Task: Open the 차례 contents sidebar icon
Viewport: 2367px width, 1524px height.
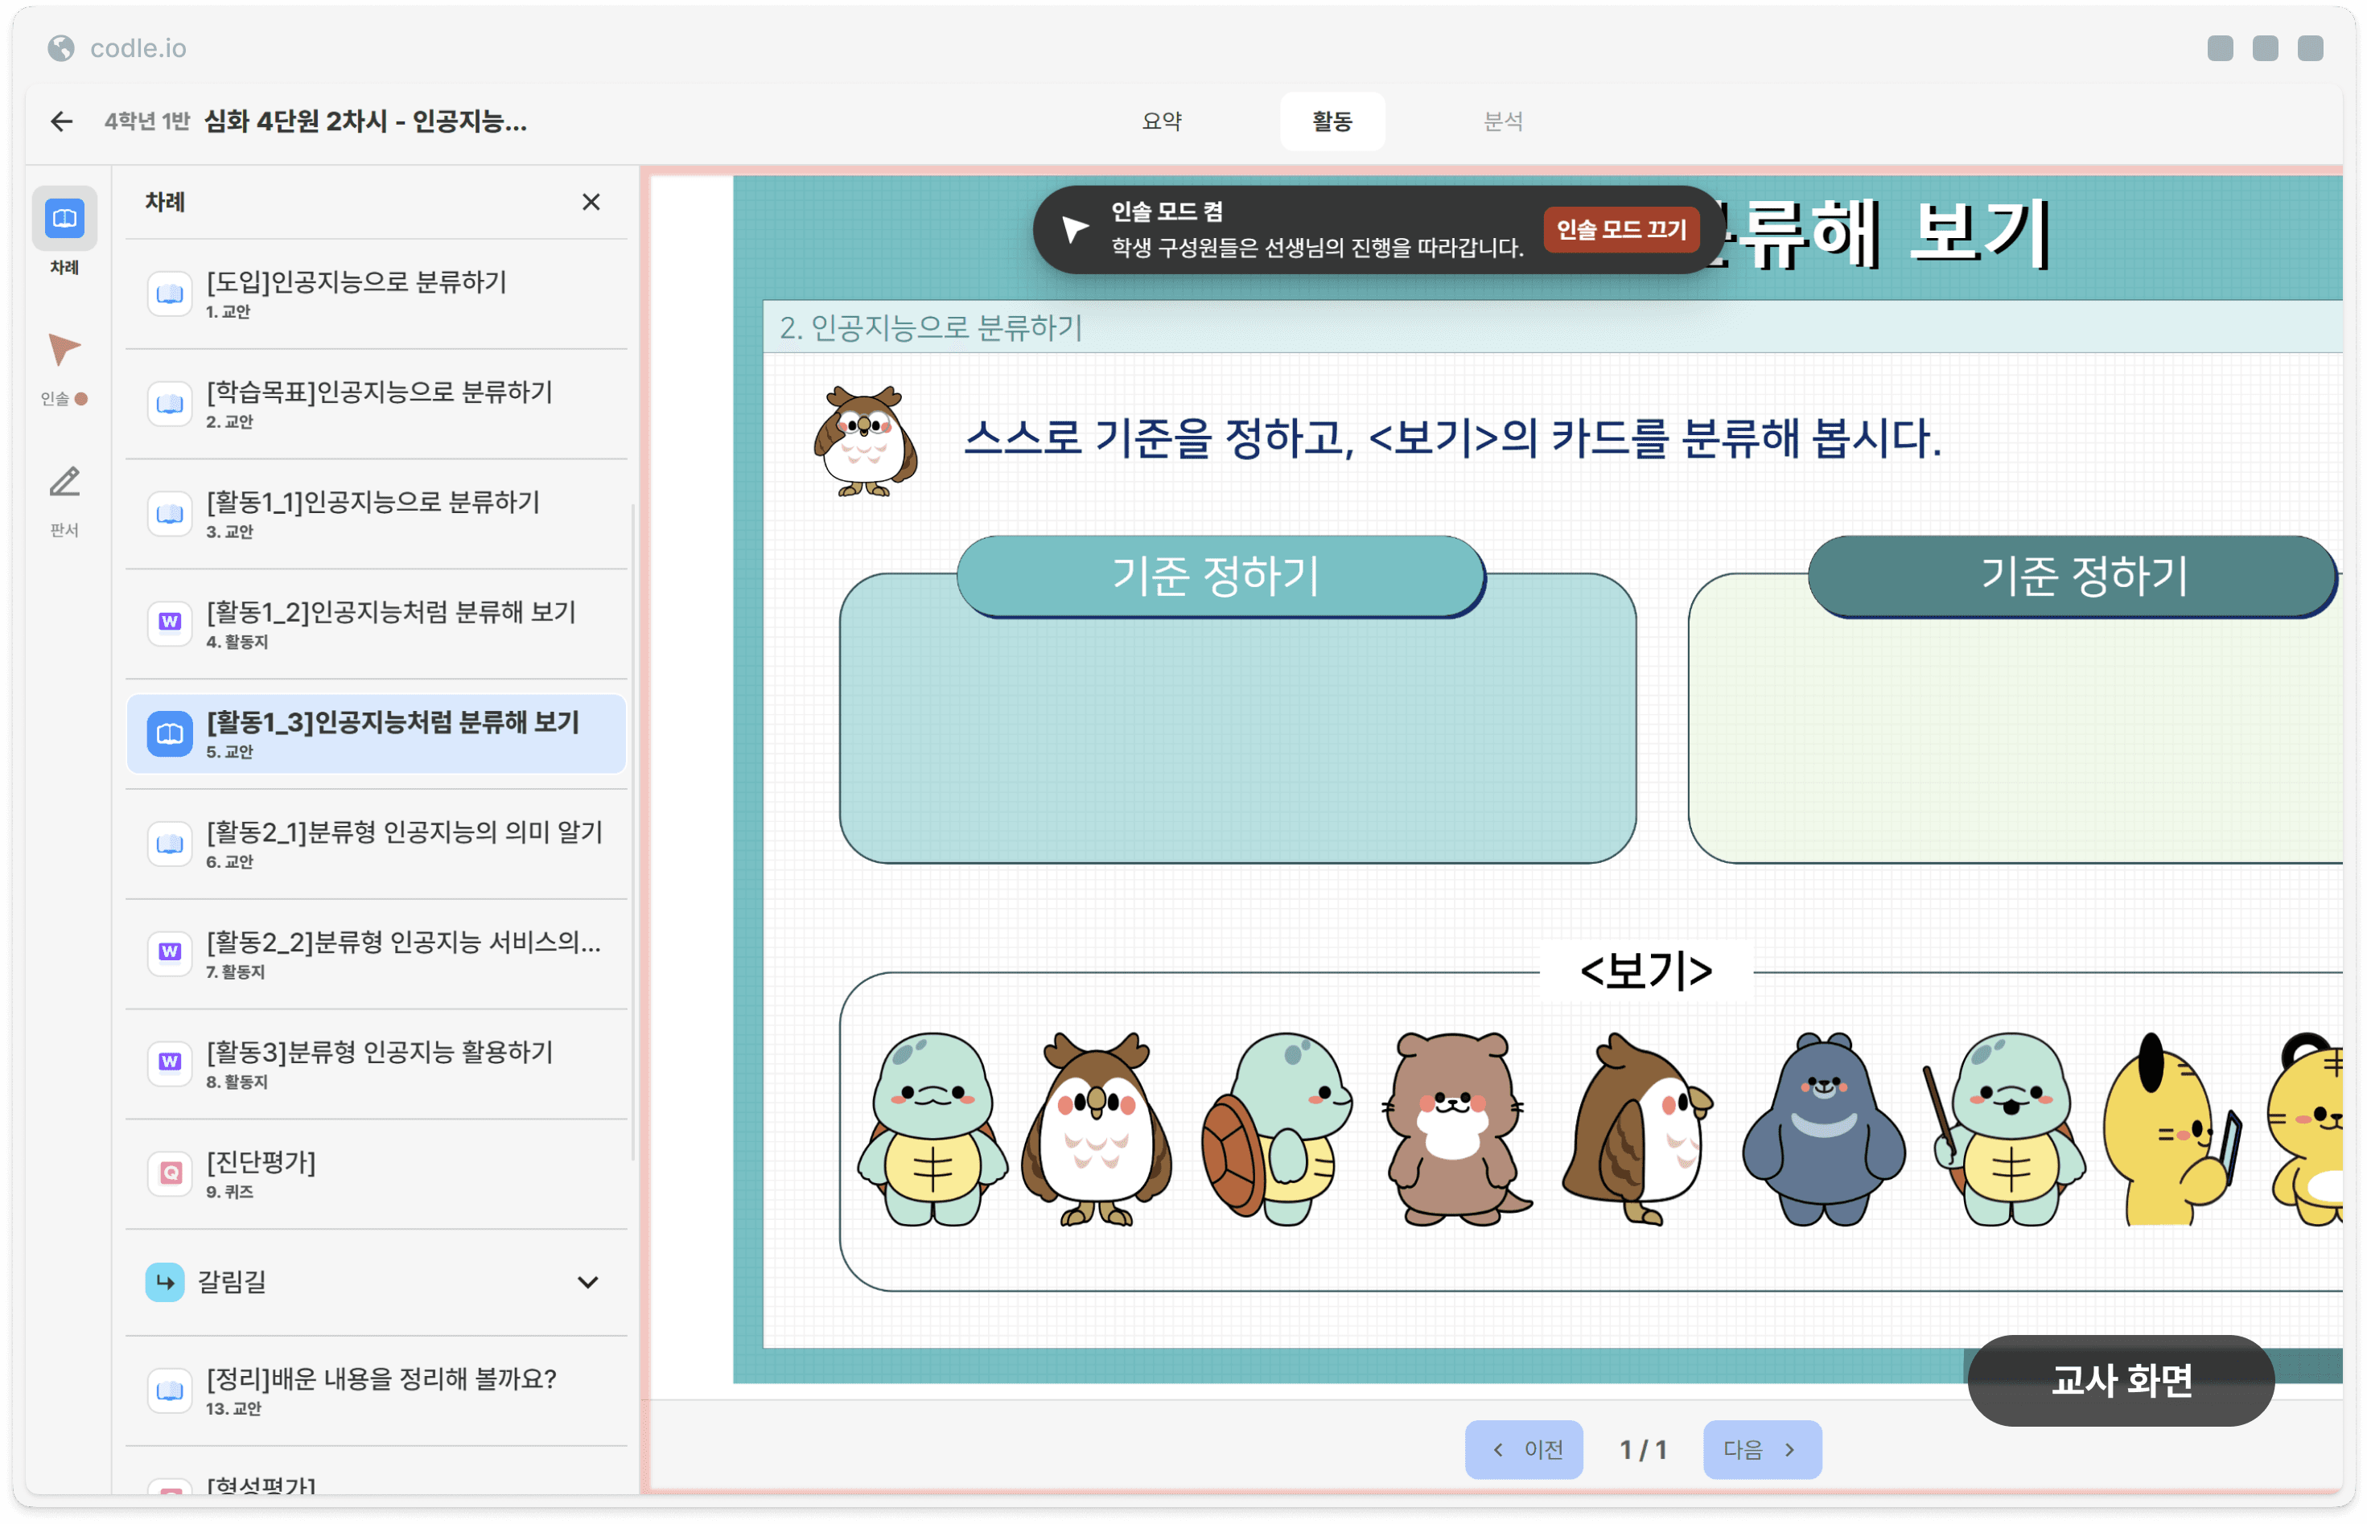Action: [x=64, y=219]
